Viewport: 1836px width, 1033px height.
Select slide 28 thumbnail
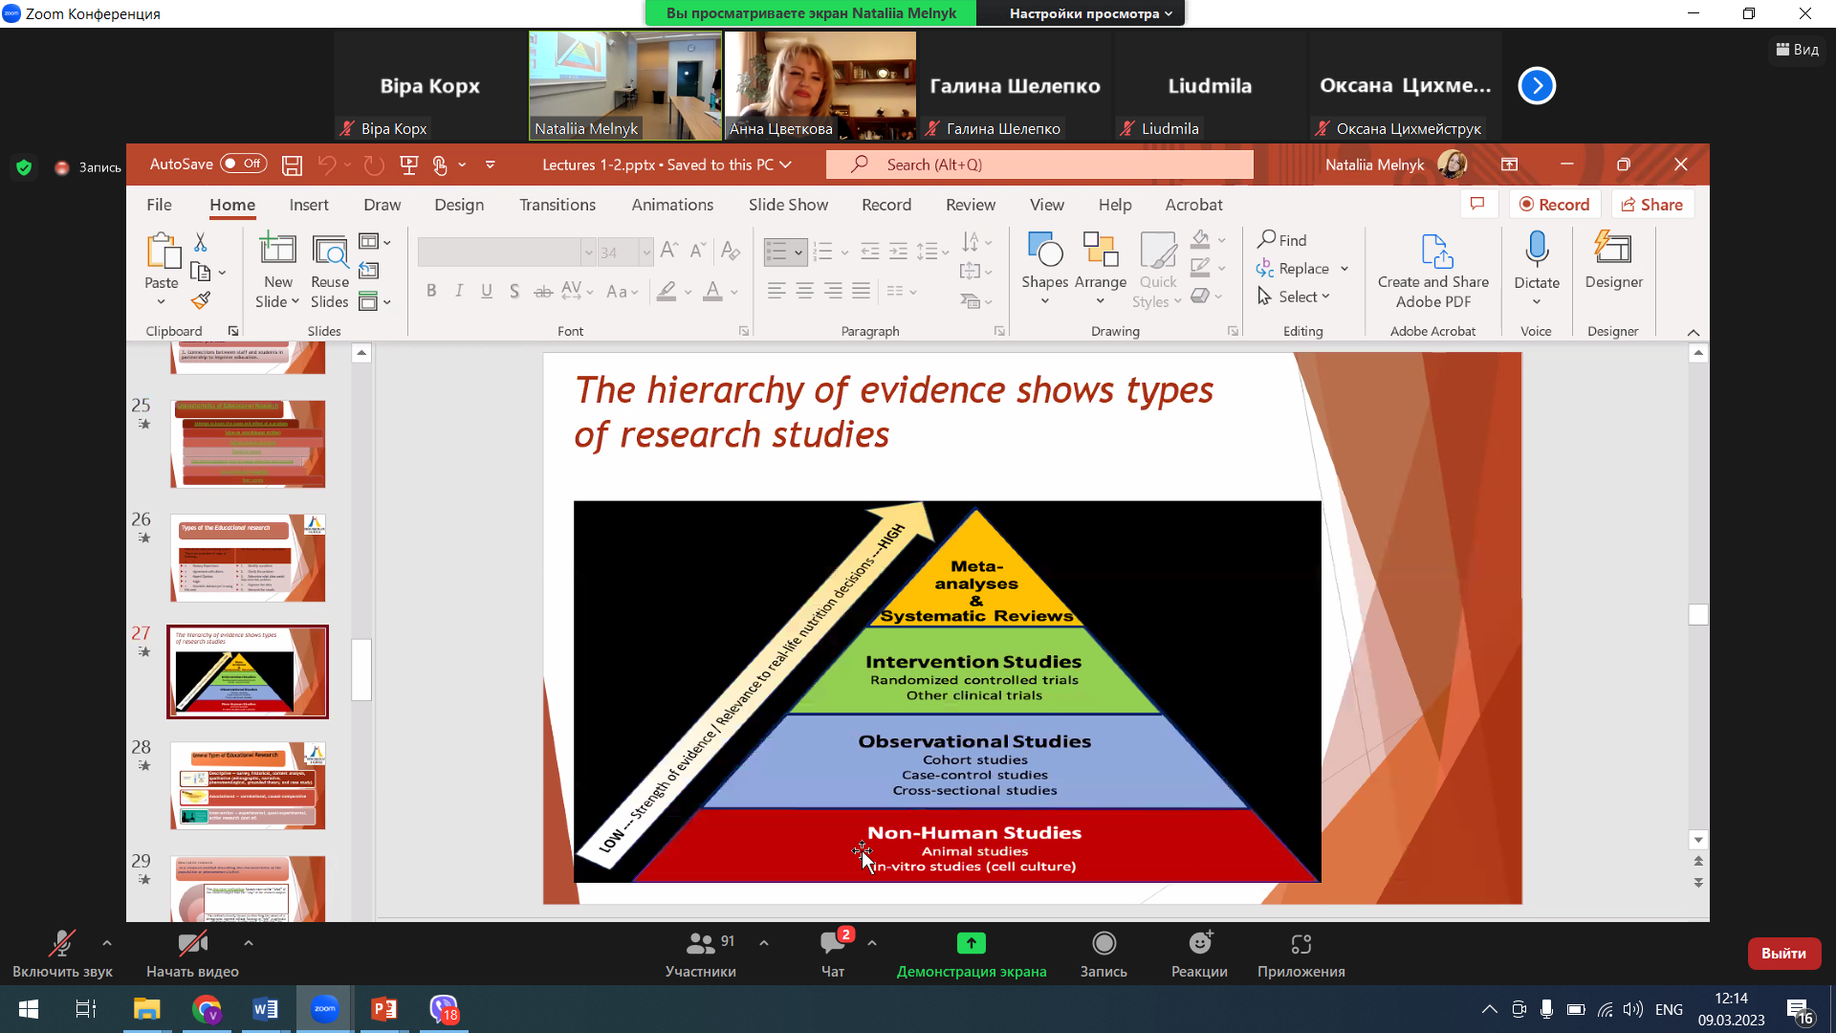pos(248,785)
